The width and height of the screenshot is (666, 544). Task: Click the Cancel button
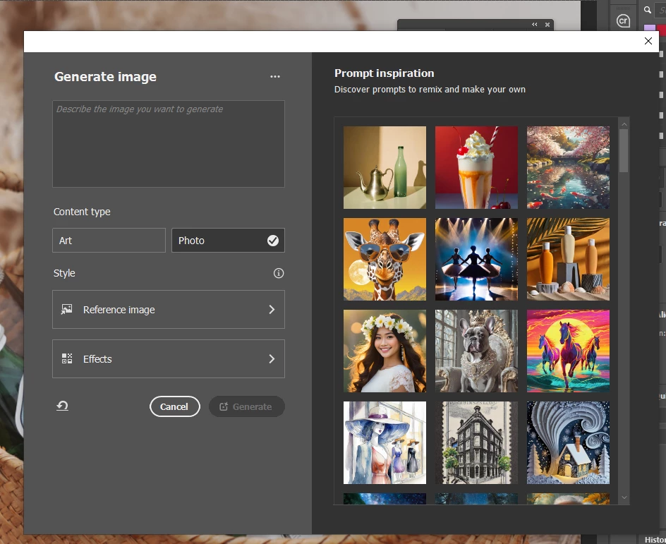point(174,406)
